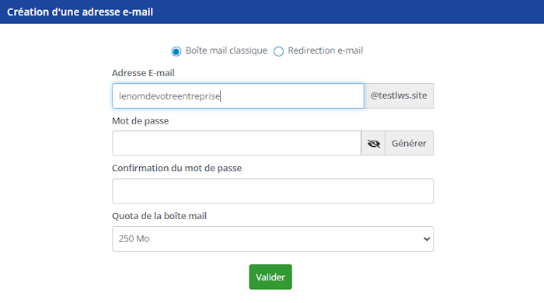
Task: Click the Confirmation du mot de passe label
Action: [x=177, y=168]
